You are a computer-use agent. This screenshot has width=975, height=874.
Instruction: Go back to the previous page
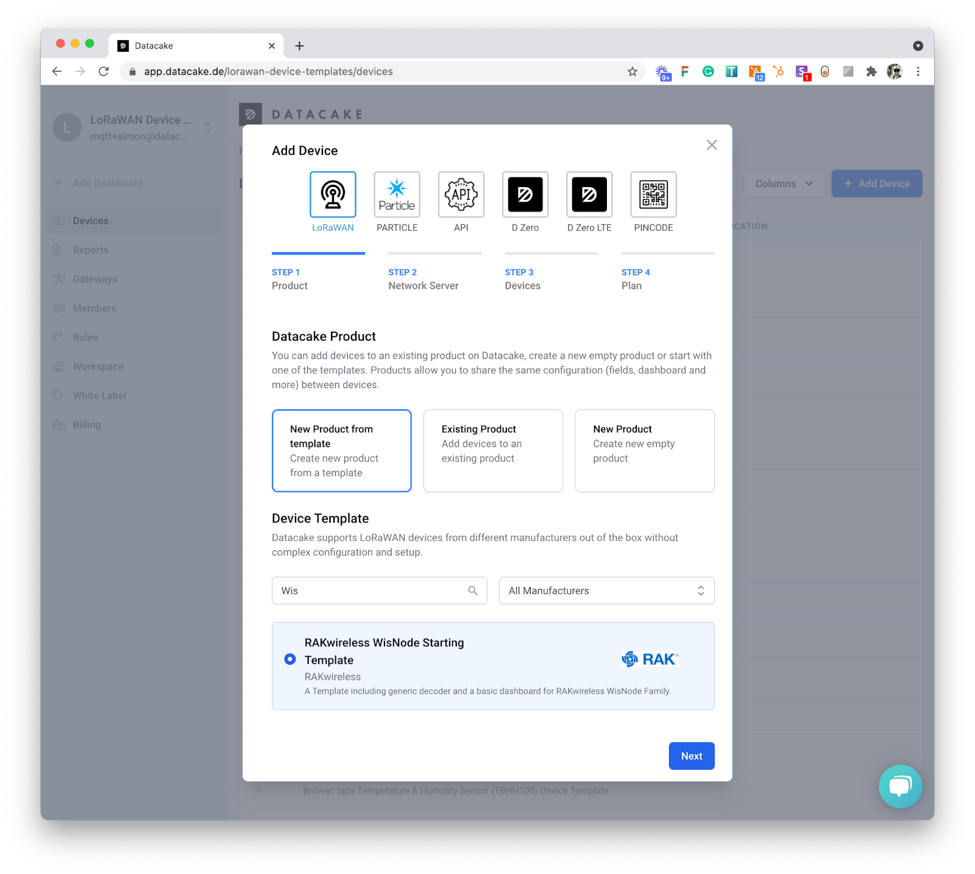57,72
